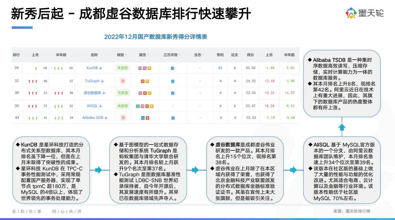Viewport: 395px width, 220px height.
Task: Click the 得分 column header
Action: click(251, 55)
